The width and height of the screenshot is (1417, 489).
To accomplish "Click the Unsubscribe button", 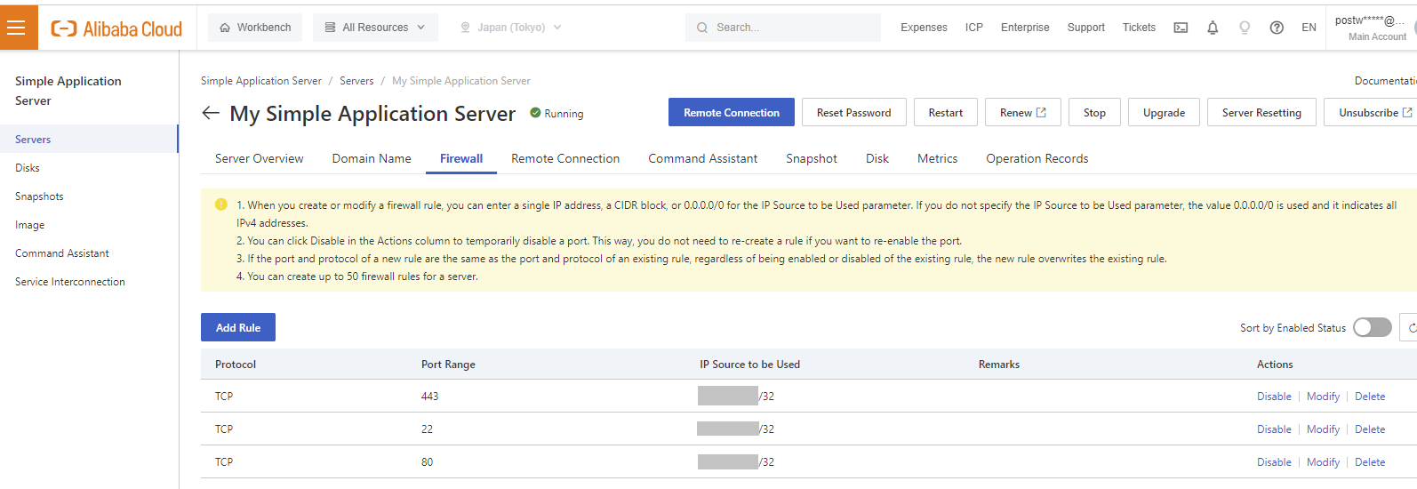I will point(1371,113).
